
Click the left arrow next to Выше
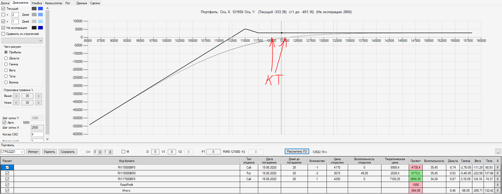click(x=16, y=96)
